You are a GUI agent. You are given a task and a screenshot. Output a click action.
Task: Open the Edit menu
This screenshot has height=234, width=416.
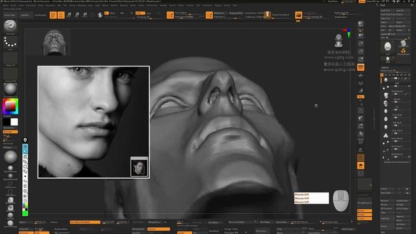click(59, 5)
